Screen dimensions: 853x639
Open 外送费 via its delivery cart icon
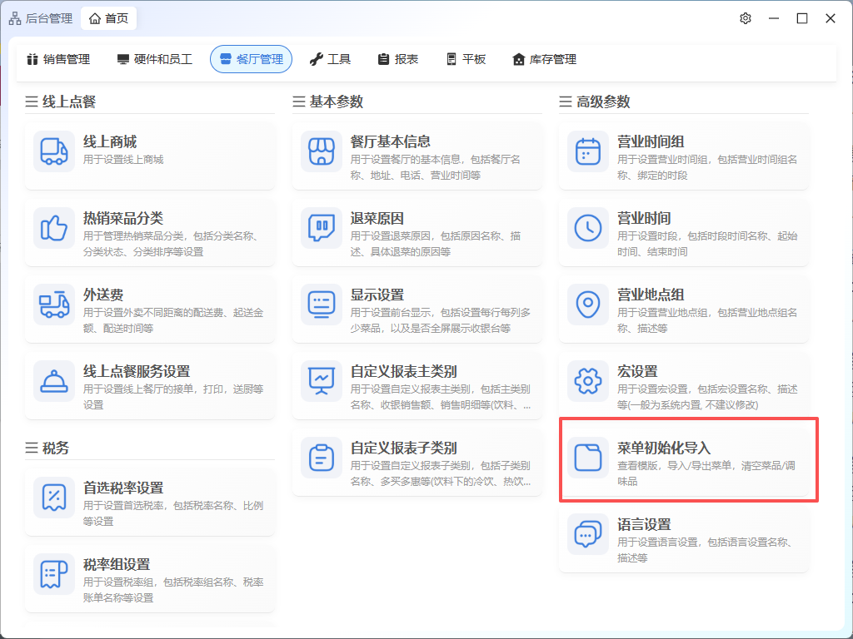pos(54,304)
